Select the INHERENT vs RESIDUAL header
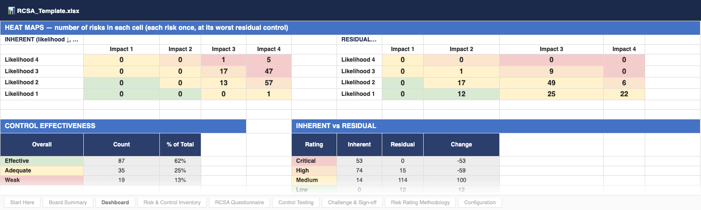 click(x=495, y=126)
